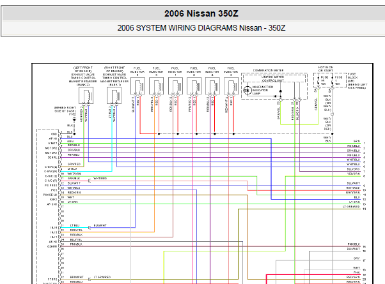The width and height of the screenshot is (385, 284).
Task: Click the 'PHASE LH' terminal label
Action: 50,195
